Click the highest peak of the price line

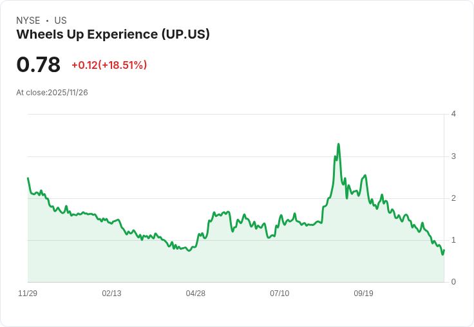(x=338, y=144)
